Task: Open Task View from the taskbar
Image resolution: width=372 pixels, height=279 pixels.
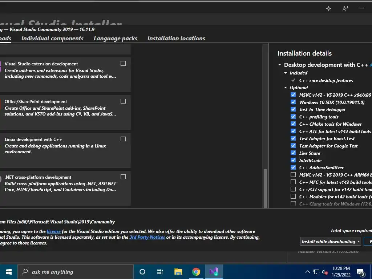Action: click(160, 272)
